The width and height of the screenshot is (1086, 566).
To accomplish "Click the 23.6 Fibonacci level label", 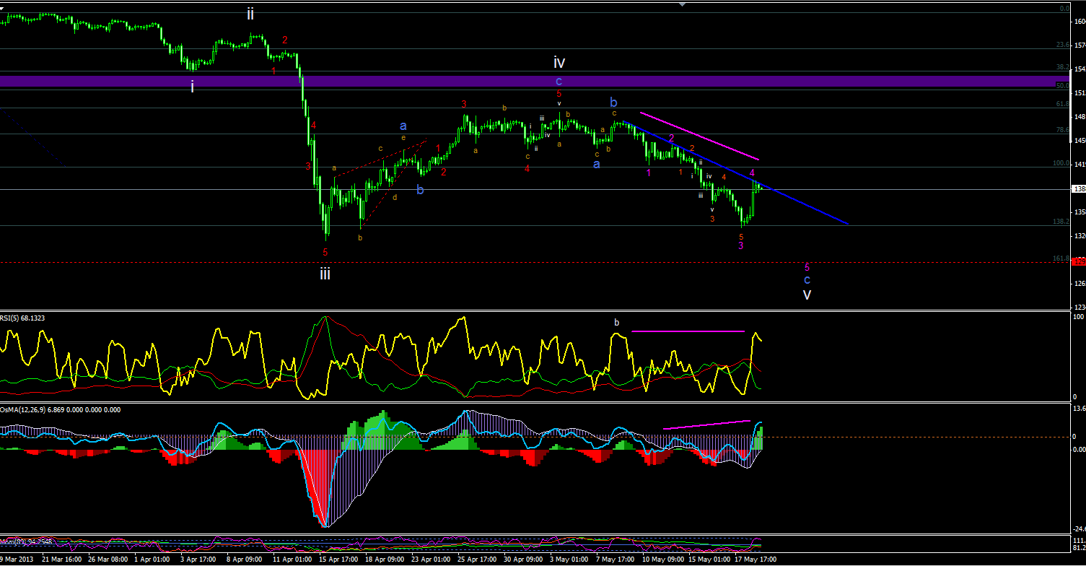I will pos(1062,45).
